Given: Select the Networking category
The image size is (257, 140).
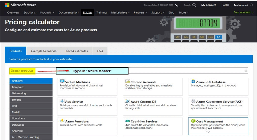Looking at the screenshot, I should point(31,93).
